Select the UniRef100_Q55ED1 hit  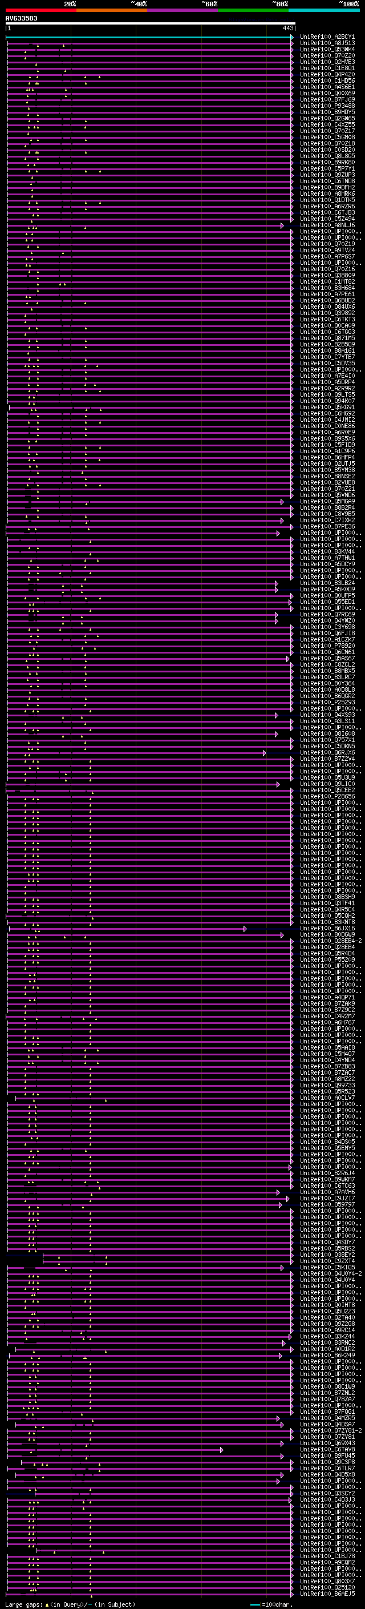(327, 602)
